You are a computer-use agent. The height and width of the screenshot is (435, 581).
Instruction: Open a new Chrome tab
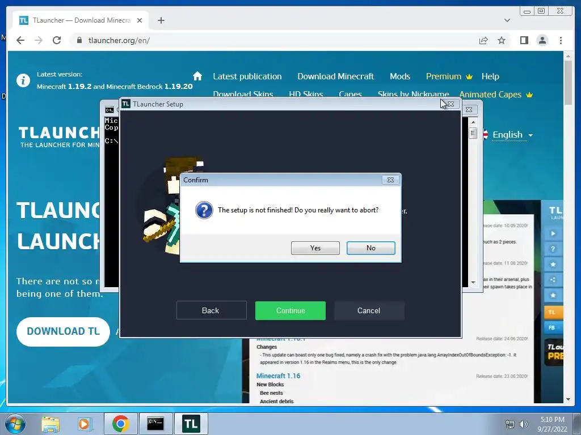[x=161, y=20]
